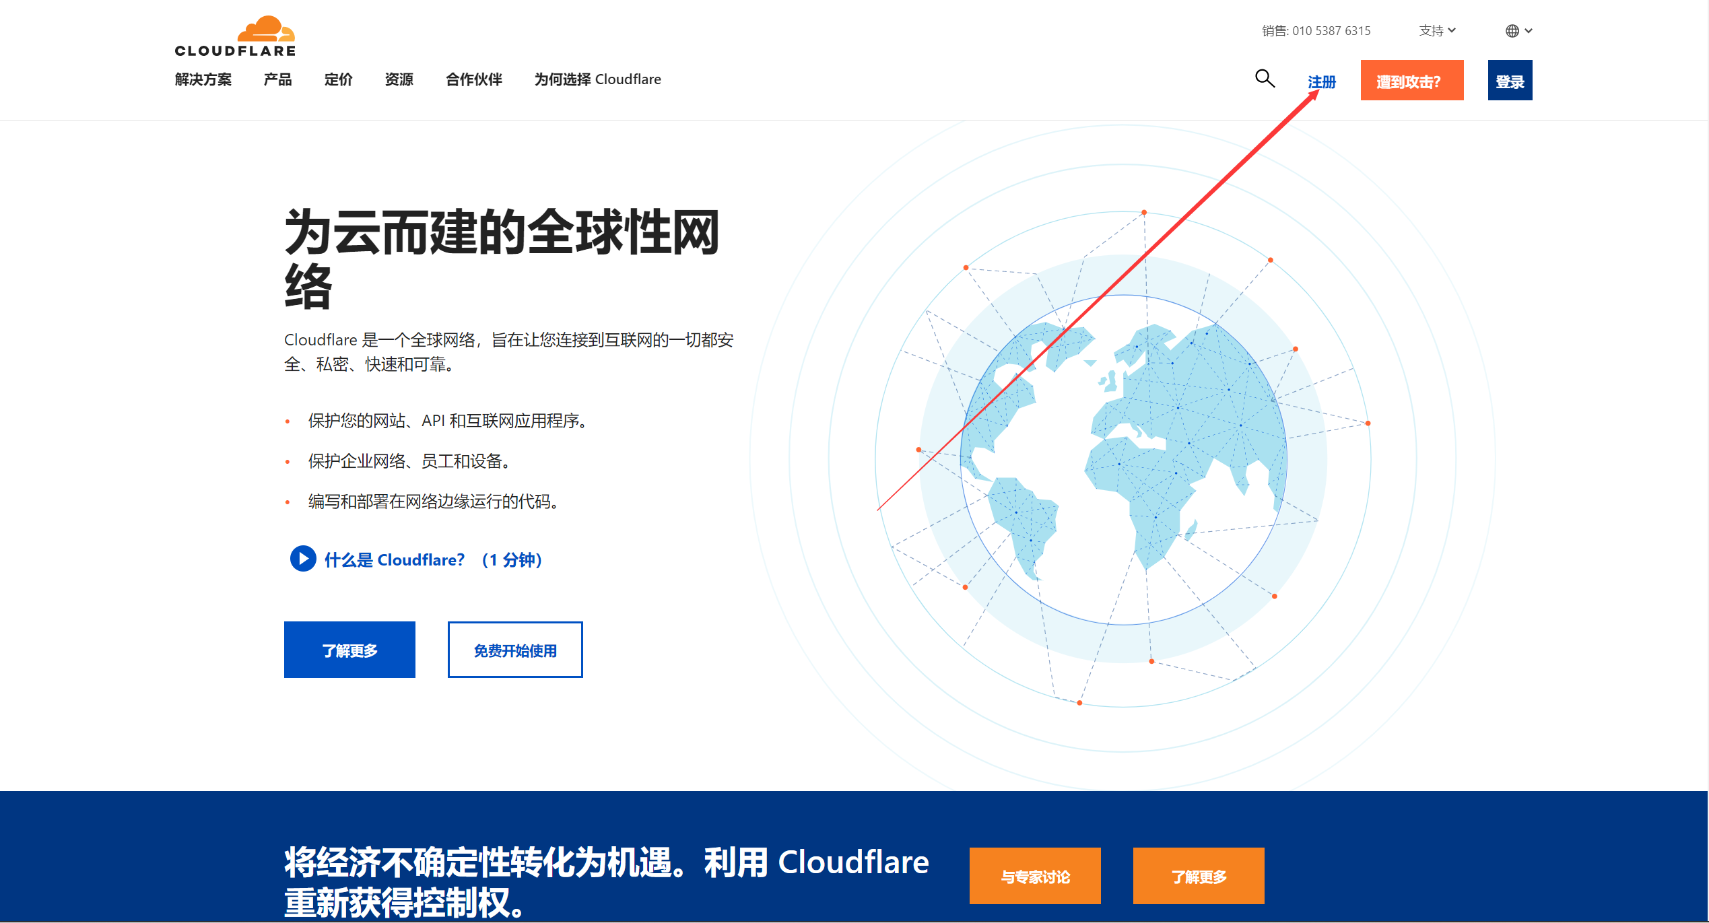
Task: Open the 产品 menu
Action: point(277,79)
